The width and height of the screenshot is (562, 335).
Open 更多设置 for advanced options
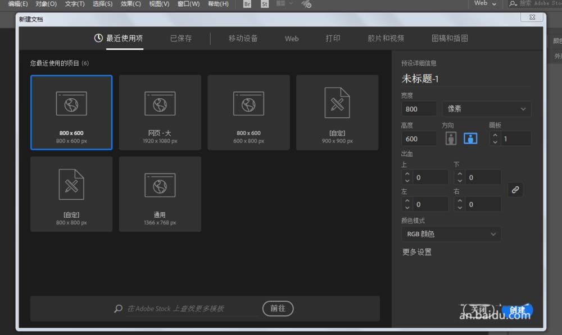416,252
